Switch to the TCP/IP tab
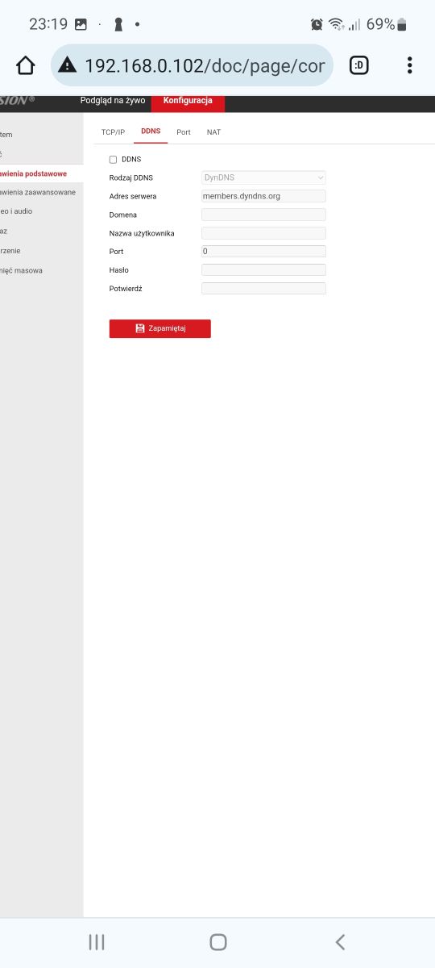 113,131
